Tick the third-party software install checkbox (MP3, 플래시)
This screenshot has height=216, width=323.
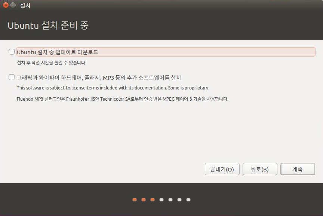pyautogui.click(x=12, y=77)
